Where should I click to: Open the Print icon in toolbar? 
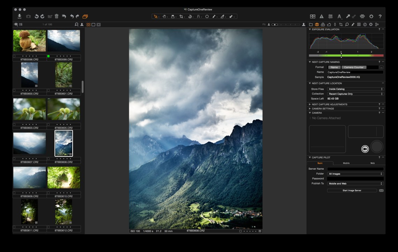[x=362, y=16]
